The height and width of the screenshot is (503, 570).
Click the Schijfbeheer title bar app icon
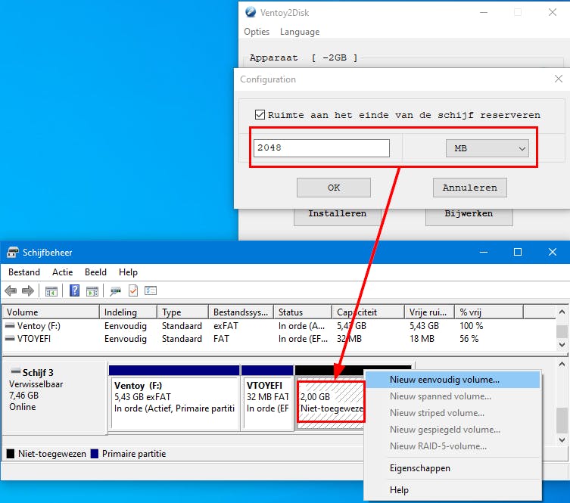tap(13, 253)
